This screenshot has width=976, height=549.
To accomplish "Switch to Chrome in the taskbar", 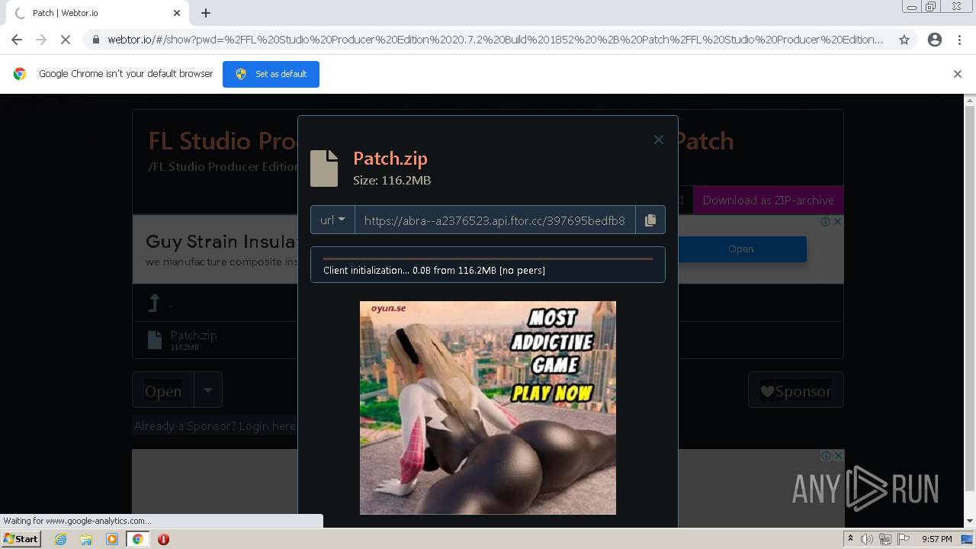I will pyautogui.click(x=138, y=539).
